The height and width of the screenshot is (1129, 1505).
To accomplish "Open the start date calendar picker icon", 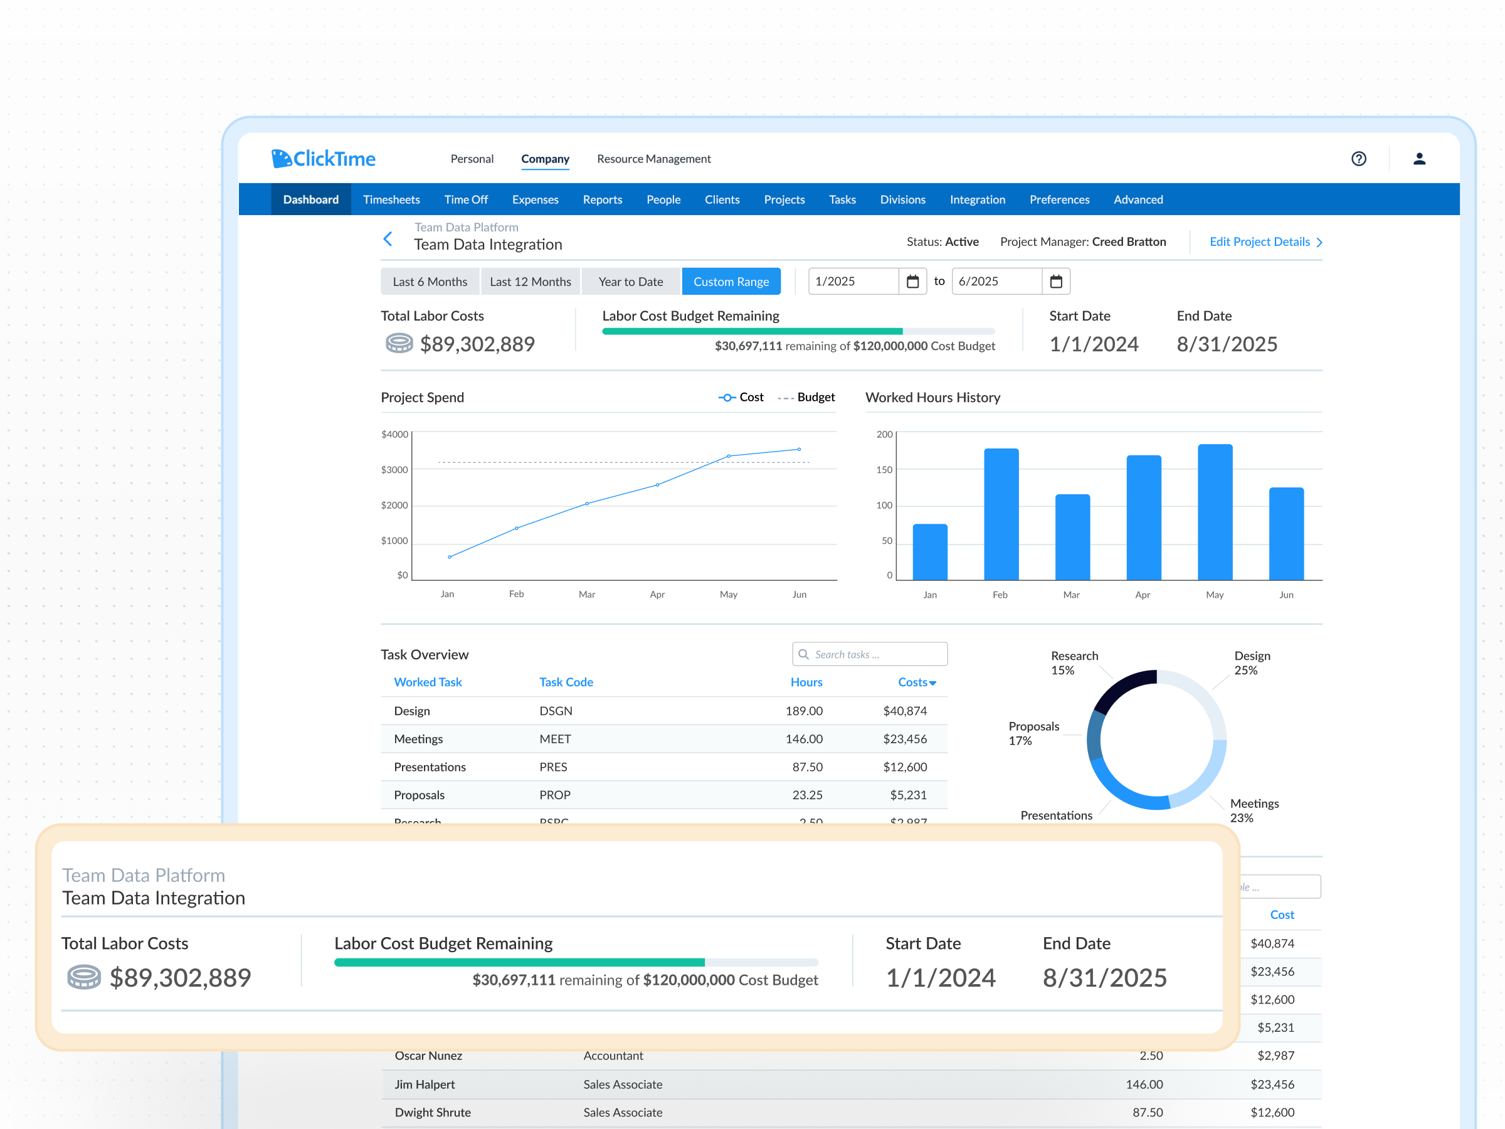I will pos(912,281).
